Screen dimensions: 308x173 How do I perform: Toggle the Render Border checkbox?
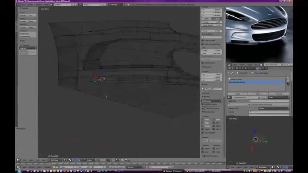click(x=203, y=63)
